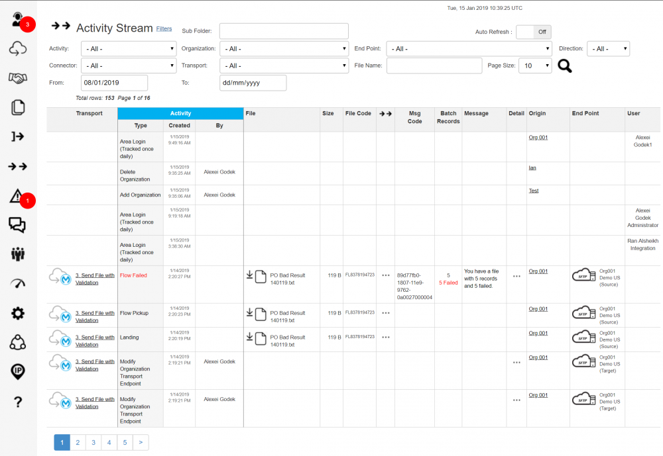Image resolution: width=663 pixels, height=456 pixels.
Task: Click the Filters link
Action: pos(164,28)
